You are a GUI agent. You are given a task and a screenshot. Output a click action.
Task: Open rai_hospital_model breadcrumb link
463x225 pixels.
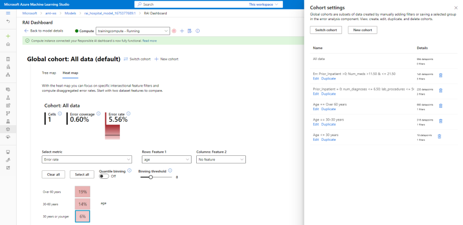coord(110,13)
